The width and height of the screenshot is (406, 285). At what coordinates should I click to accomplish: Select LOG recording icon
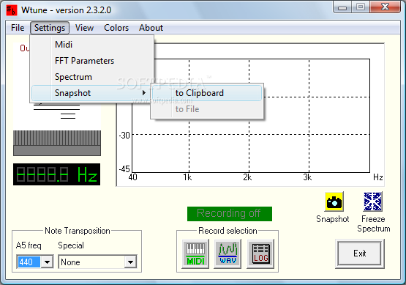(260, 254)
